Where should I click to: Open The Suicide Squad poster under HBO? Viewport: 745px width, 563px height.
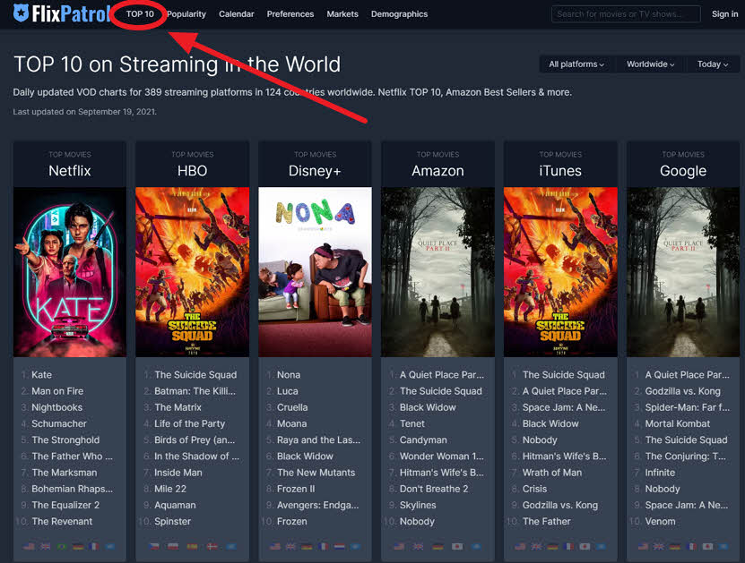click(192, 272)
